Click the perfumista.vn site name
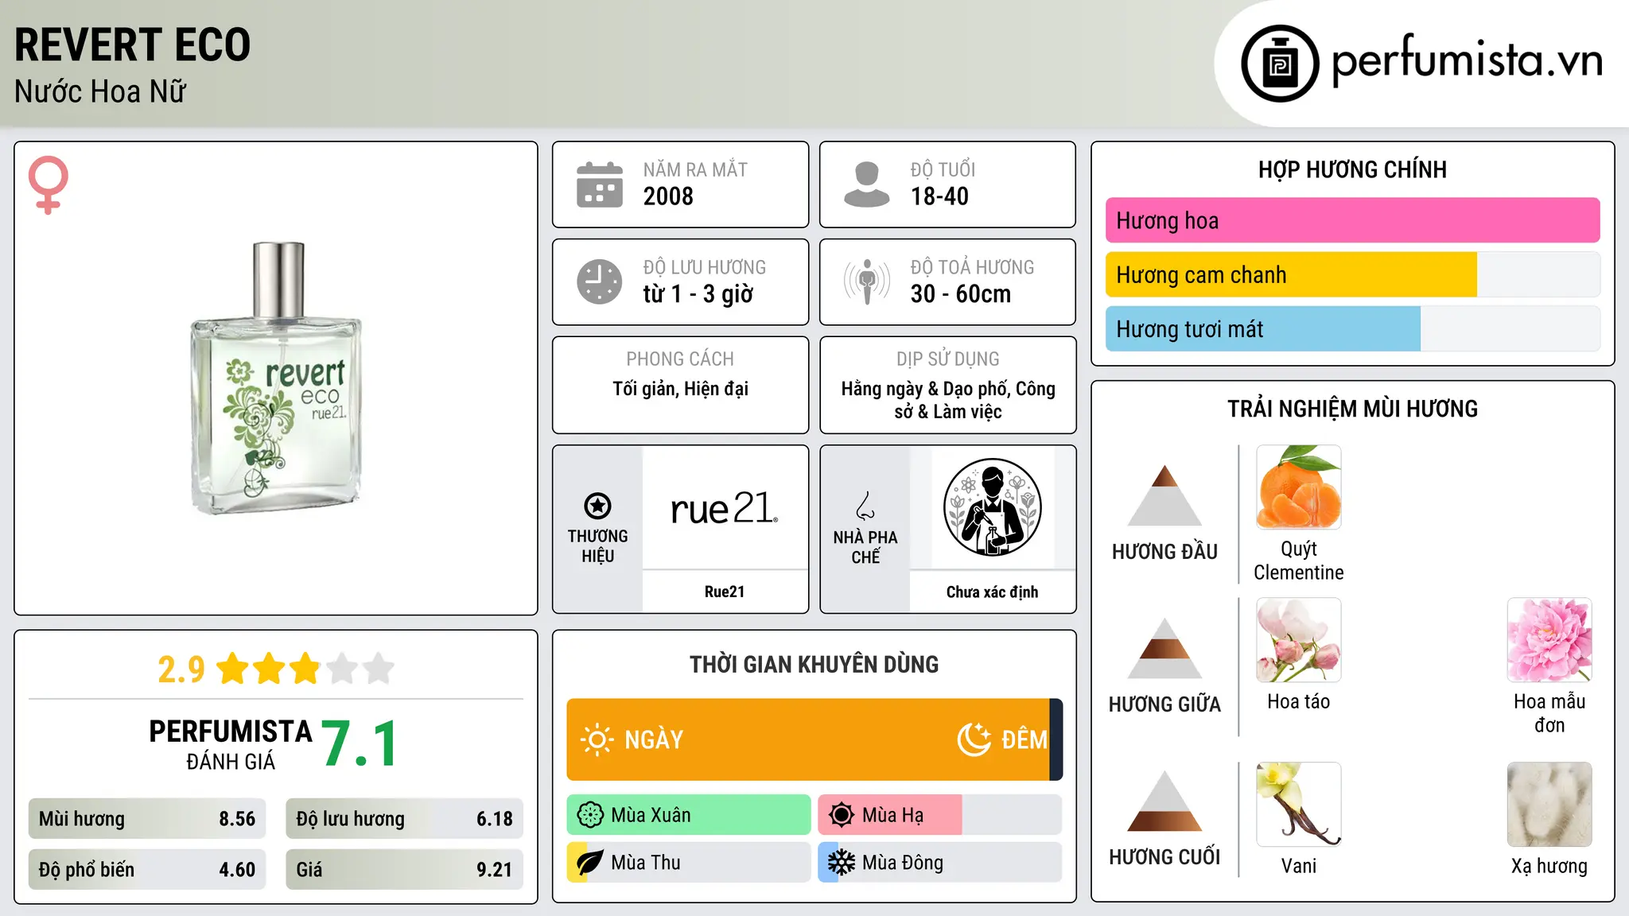This screenshot has width=1629, height=916. coord(1467,60)
